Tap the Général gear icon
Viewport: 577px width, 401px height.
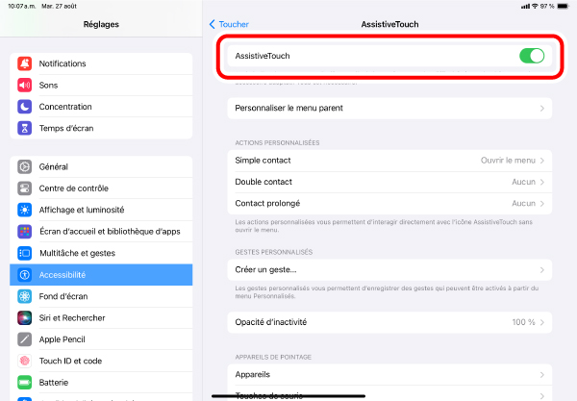click(25, 166)
